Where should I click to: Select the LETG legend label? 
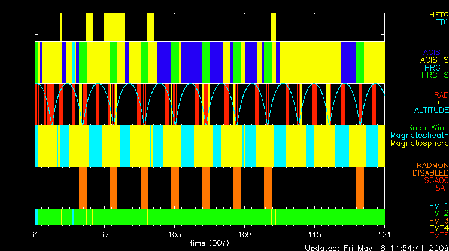pos(439,22)
